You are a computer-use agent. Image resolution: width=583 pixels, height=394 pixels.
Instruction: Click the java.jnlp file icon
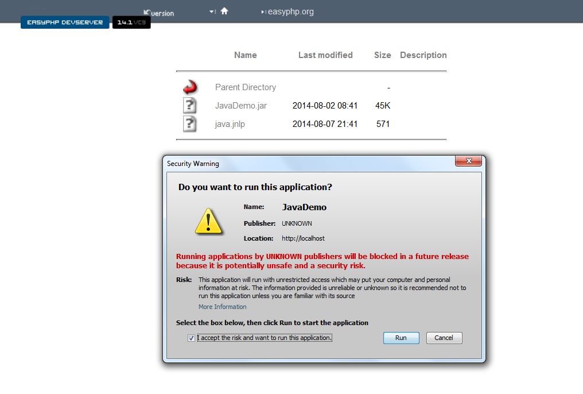click(x=190, y=124)
